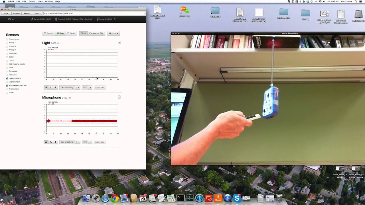Collapse the Microphone chart panel
Viewport: 365px width, 205px height.
[x=119, y=97]
